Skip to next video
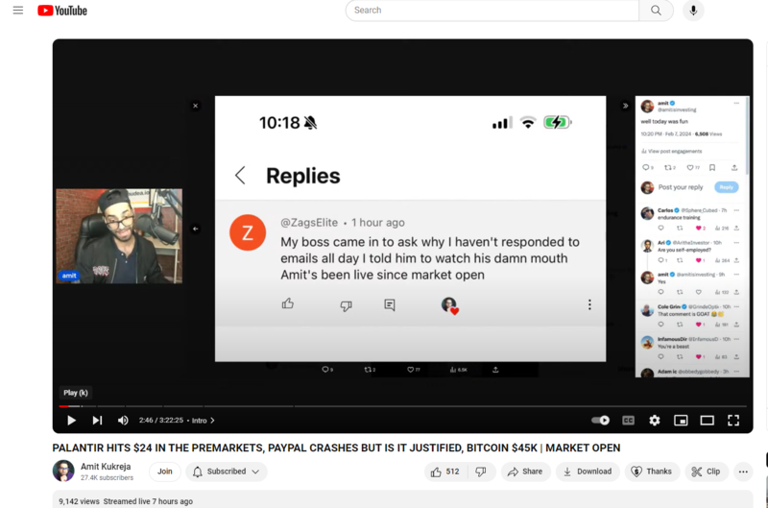 pyautogui.click(x=98, y=421)
